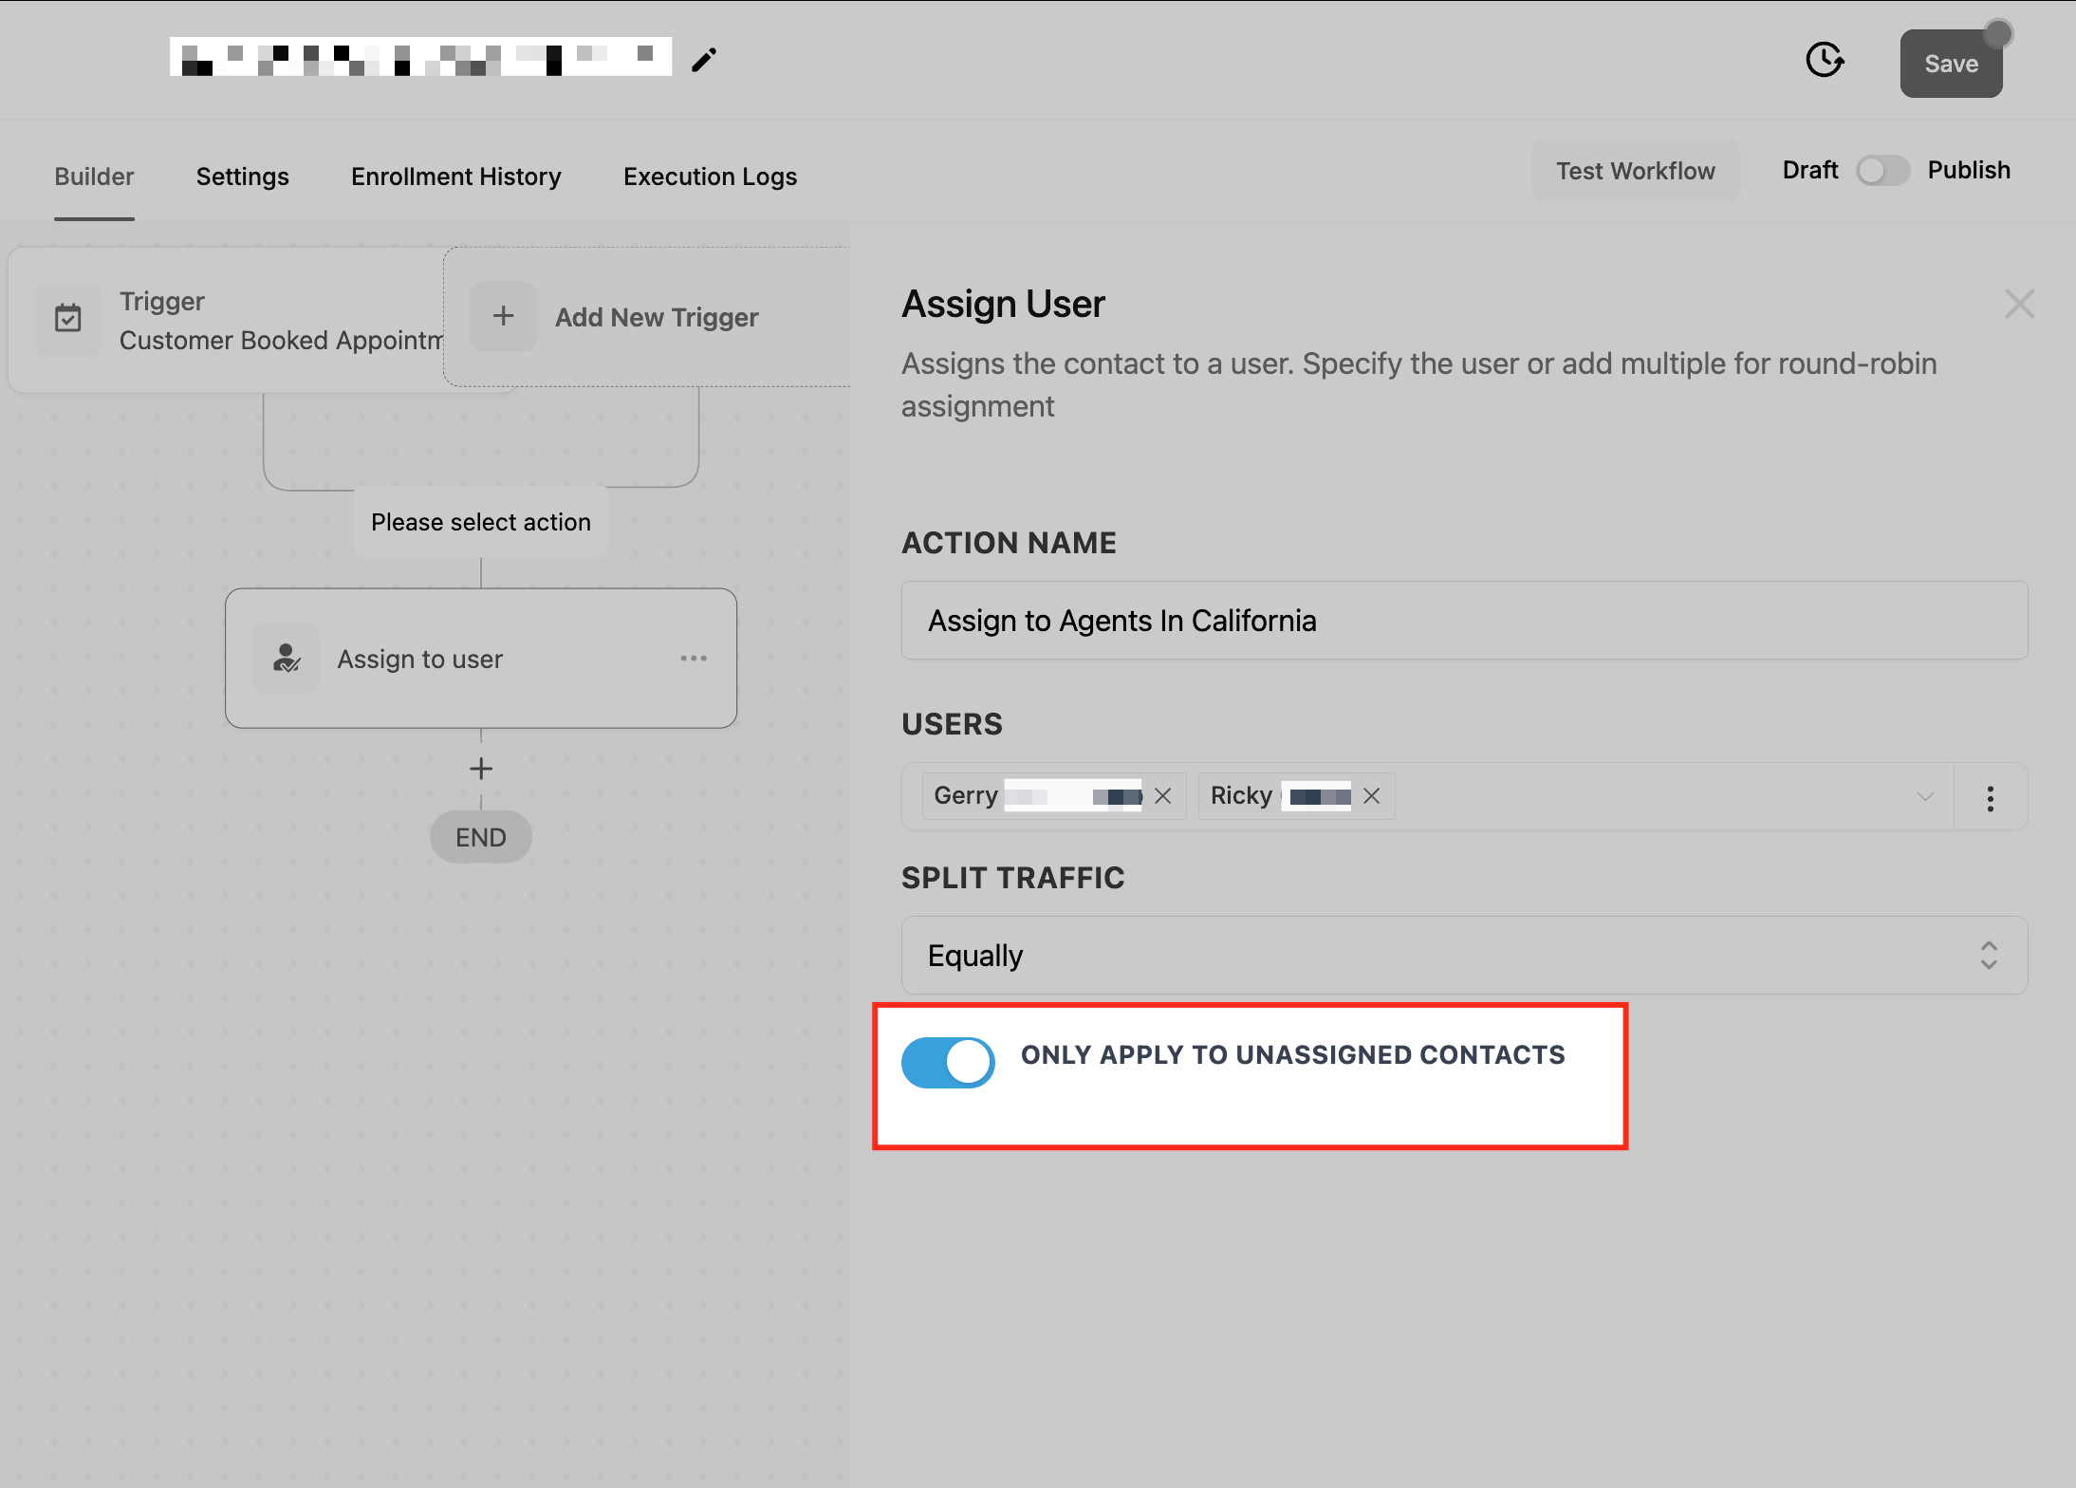
Task: Open Split Traffic Equally dropdown
Action: (1464, 956)
